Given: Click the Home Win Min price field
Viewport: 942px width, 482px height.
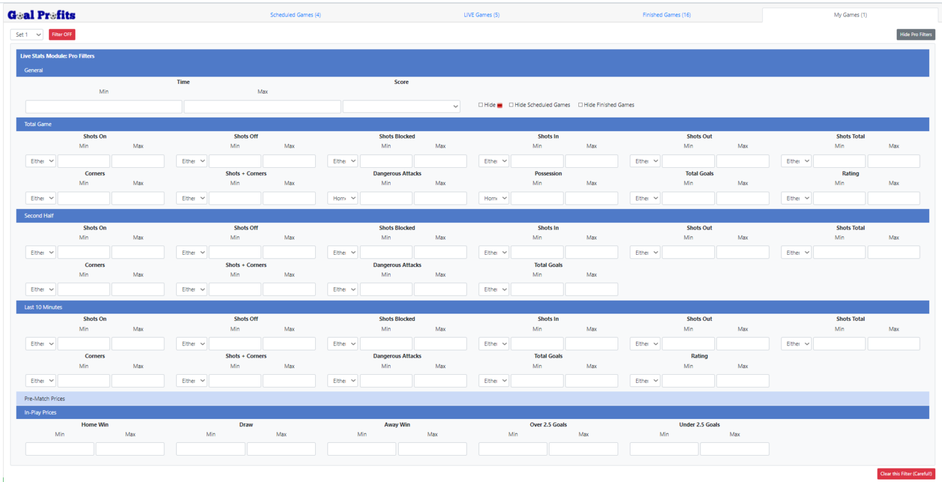Looking at the screenshot, I should (x=59, y=448).
